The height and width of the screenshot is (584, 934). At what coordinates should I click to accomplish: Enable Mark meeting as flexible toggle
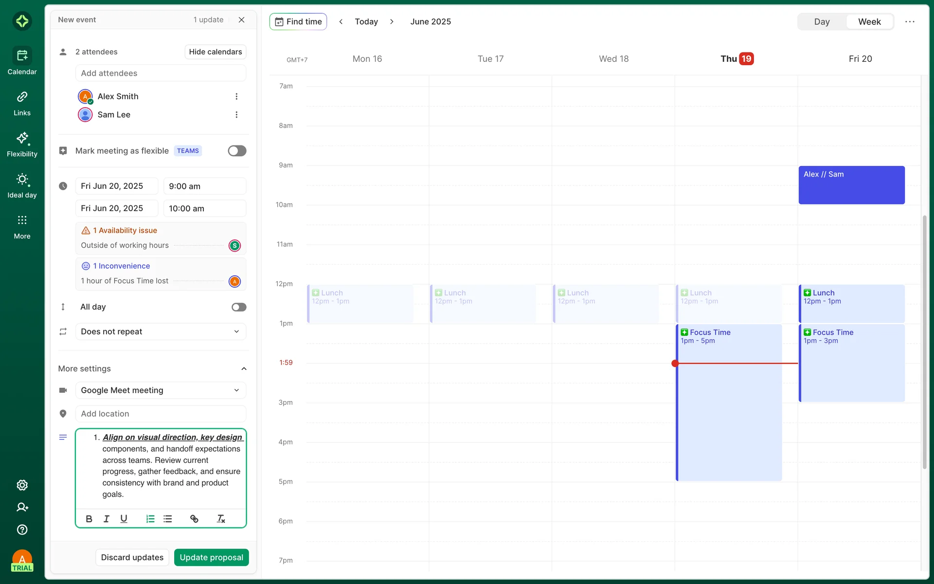tap(237, 151)
